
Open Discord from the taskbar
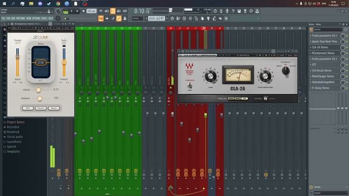coord(40,4)
